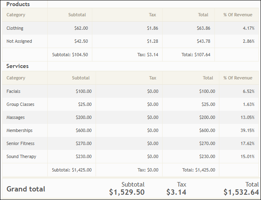Click the Grand total $1,532.64 amount
Viewport: 261px width, 200px height.
pos(241,192)
